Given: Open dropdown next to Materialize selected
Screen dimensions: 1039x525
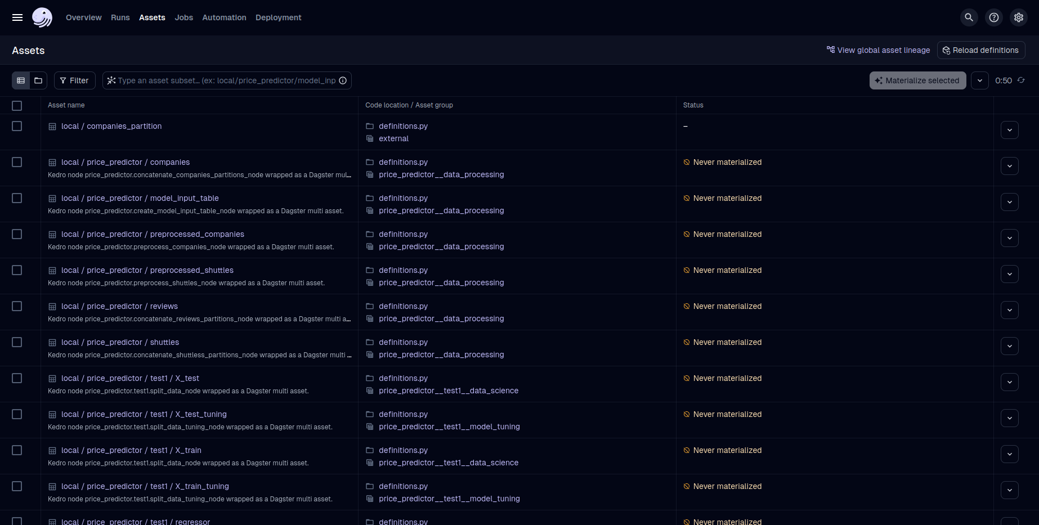Looking at the screenshot, I should click(x=980, y=80).
